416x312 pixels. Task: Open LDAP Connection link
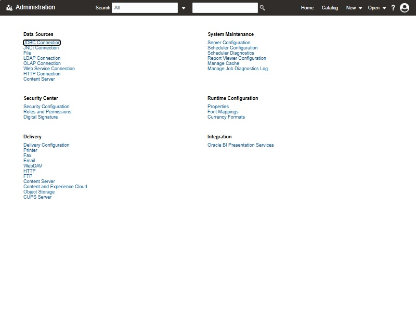(x=42, y=58)
